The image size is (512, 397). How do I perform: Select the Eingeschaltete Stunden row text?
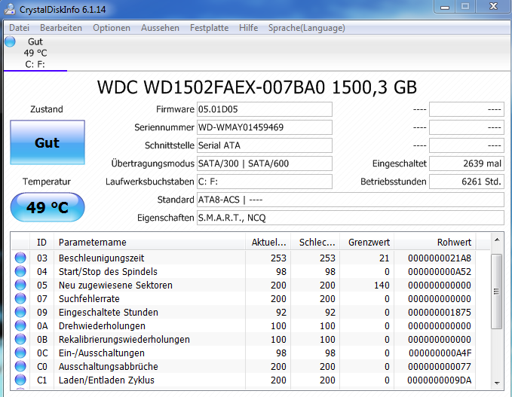pyautogui.click(x=109, y=312)
